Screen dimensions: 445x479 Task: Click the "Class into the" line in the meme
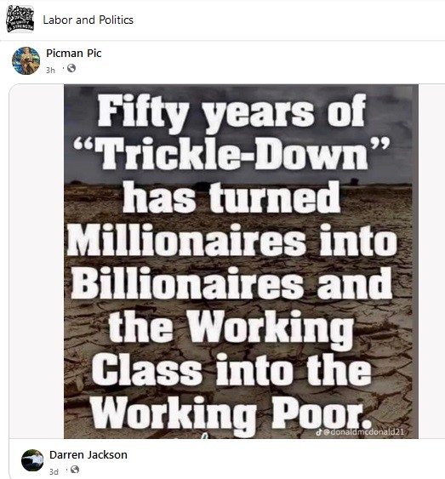click(x=231, y=369)
